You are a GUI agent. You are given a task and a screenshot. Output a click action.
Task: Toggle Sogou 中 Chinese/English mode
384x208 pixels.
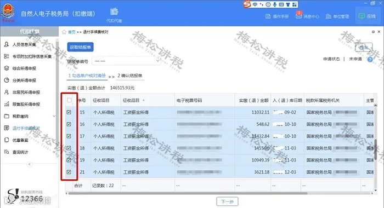tap(255, 4)
